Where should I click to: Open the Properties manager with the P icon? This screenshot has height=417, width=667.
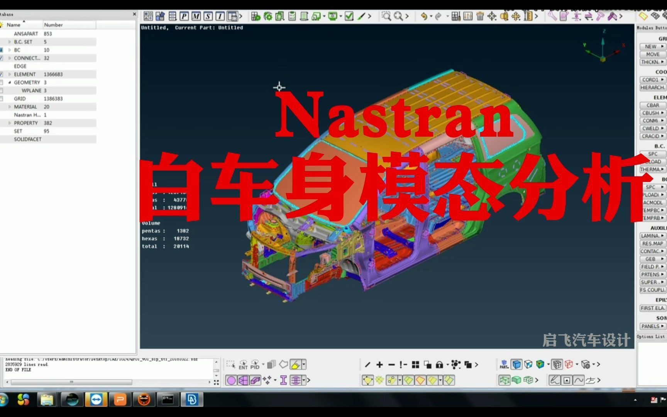tap(184, 16)
